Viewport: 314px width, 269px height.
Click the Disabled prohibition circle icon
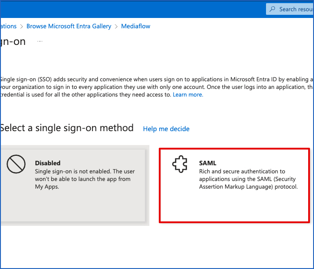[x=16, y=164]
